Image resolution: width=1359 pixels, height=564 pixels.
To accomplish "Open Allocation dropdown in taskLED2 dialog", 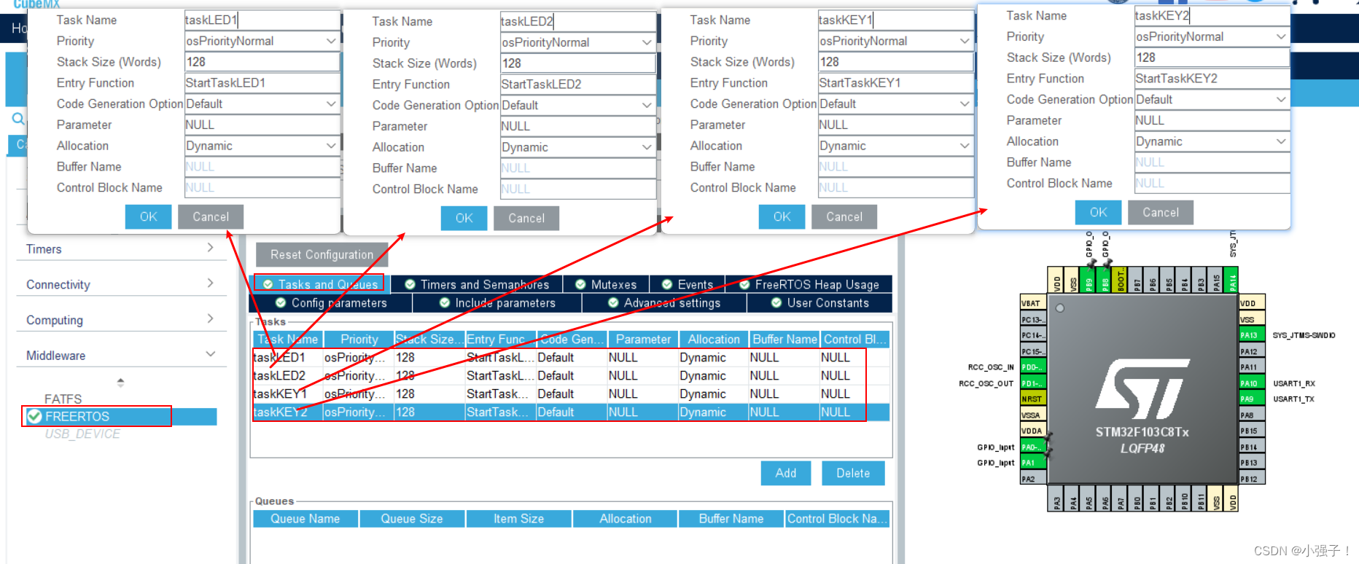I will click(x=647, y=147).
